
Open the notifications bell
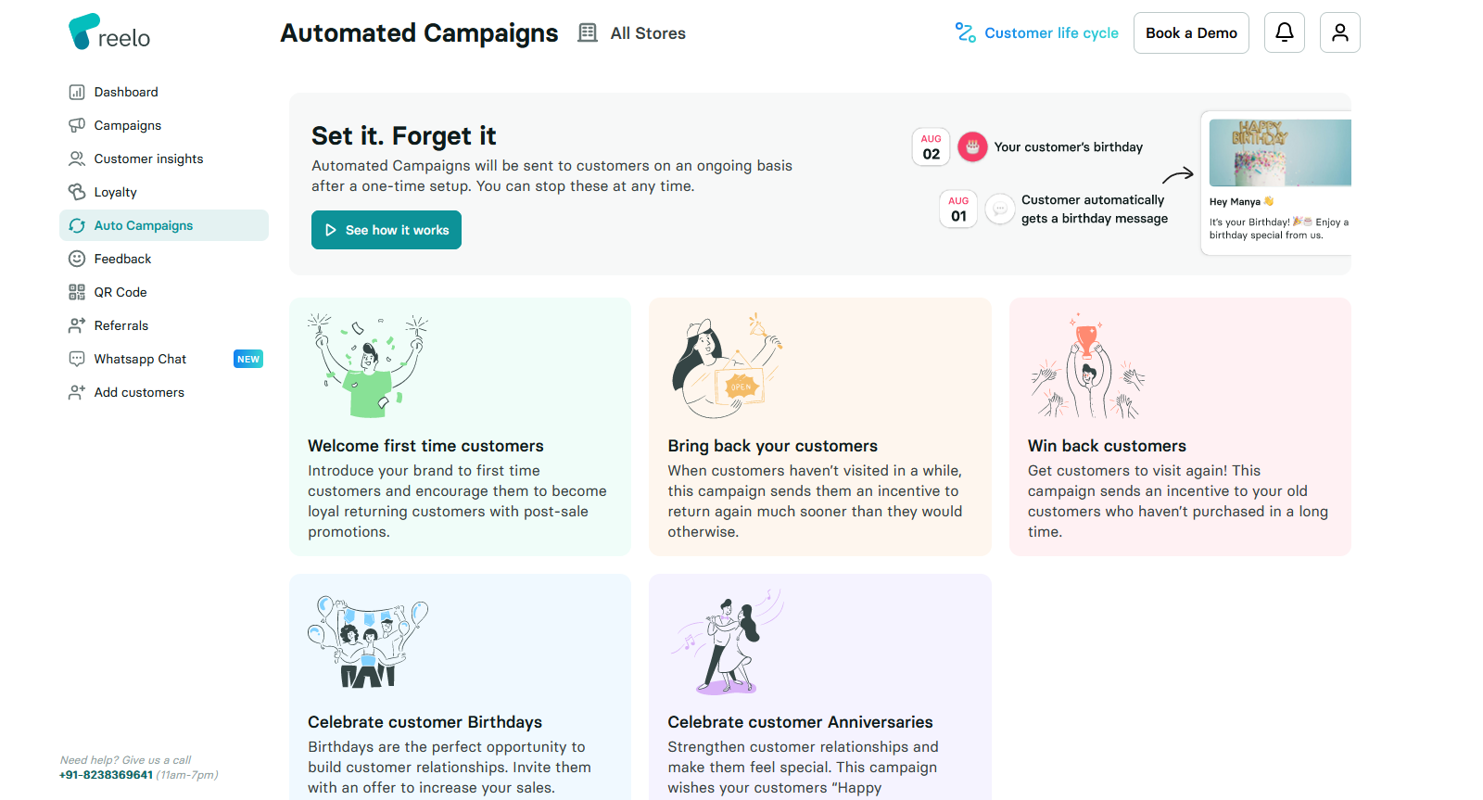click(x=1284, y=32)
